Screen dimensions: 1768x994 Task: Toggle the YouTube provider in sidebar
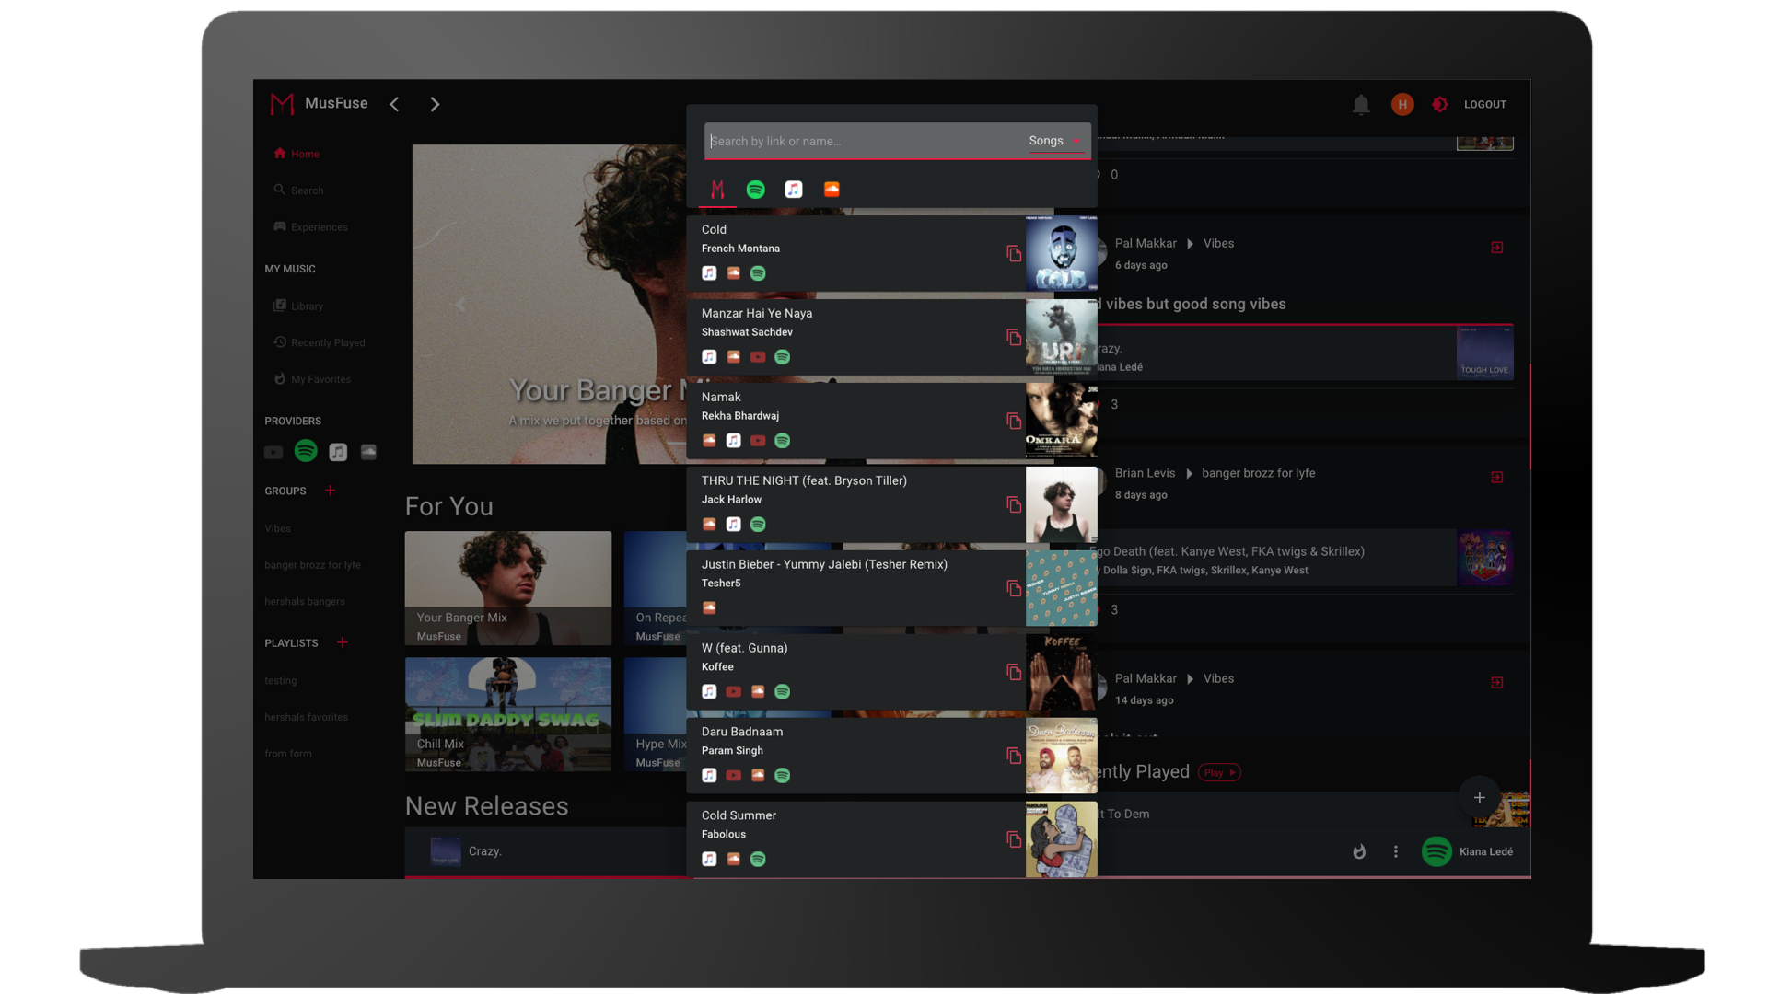(273, 452)
